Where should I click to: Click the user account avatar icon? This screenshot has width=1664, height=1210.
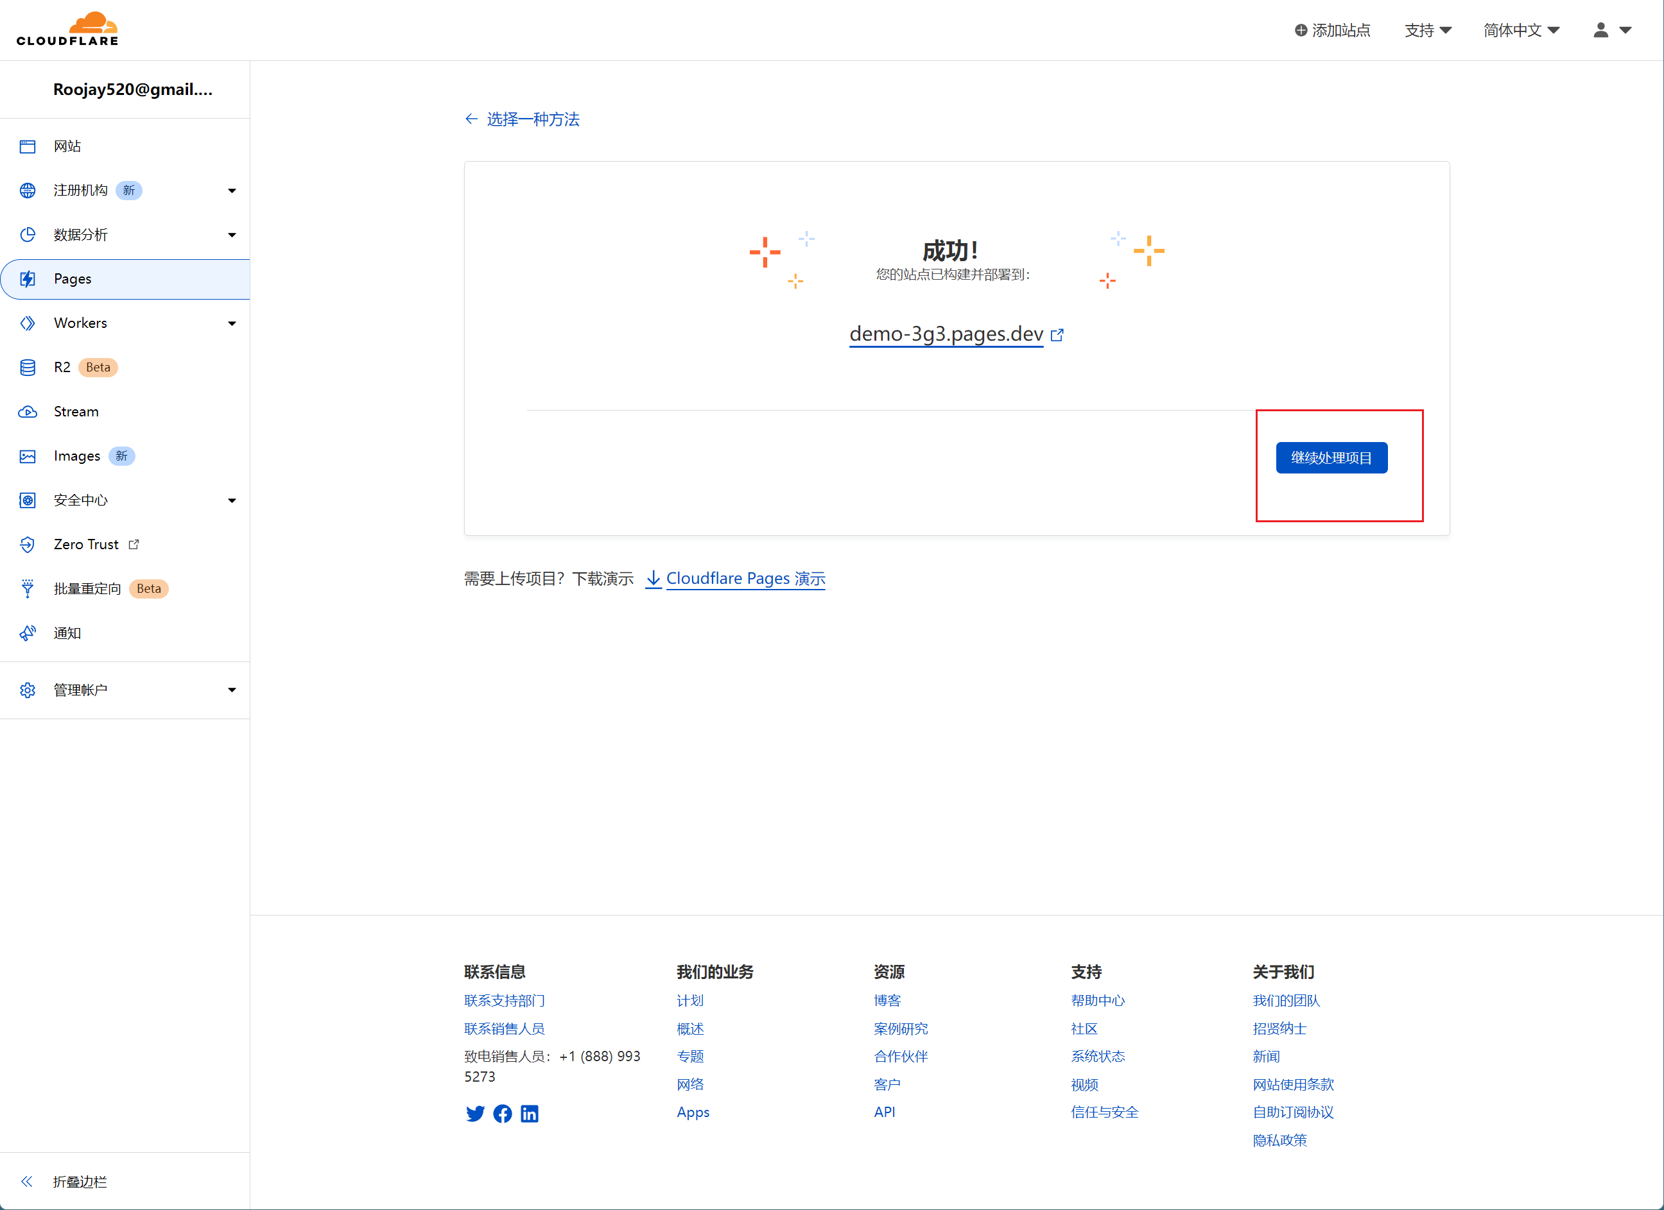click(1601, 30)
